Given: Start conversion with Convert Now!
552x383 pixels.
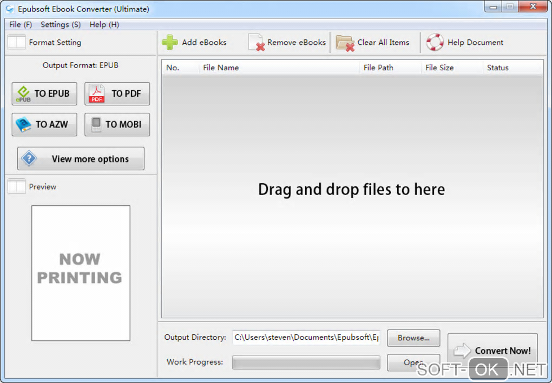Looking at the screenshot, I should click(492, 351).
